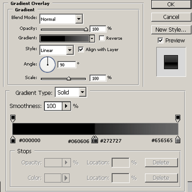Open the gradient picker dropdown arrow
The height and width of the screenshot is (192, 192).
pyautogui.click(x=92, y=38)
